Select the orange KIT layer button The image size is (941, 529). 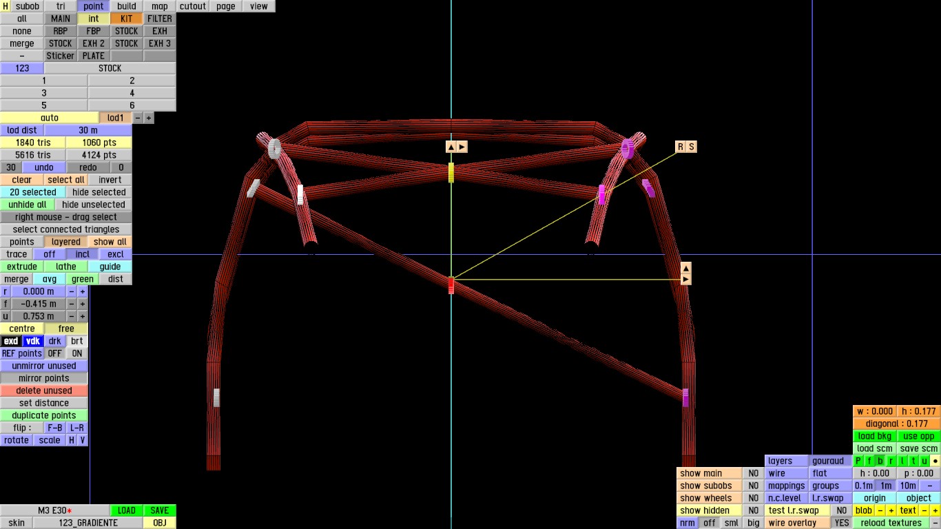click(127, 19)
